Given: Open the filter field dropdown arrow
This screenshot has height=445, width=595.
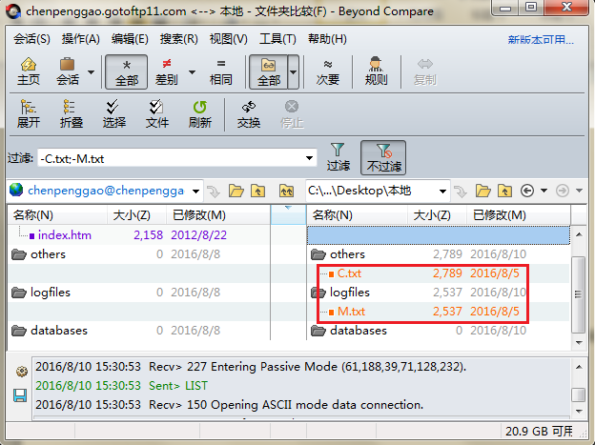Looking at the screenshot, I should tap(310, 158).
